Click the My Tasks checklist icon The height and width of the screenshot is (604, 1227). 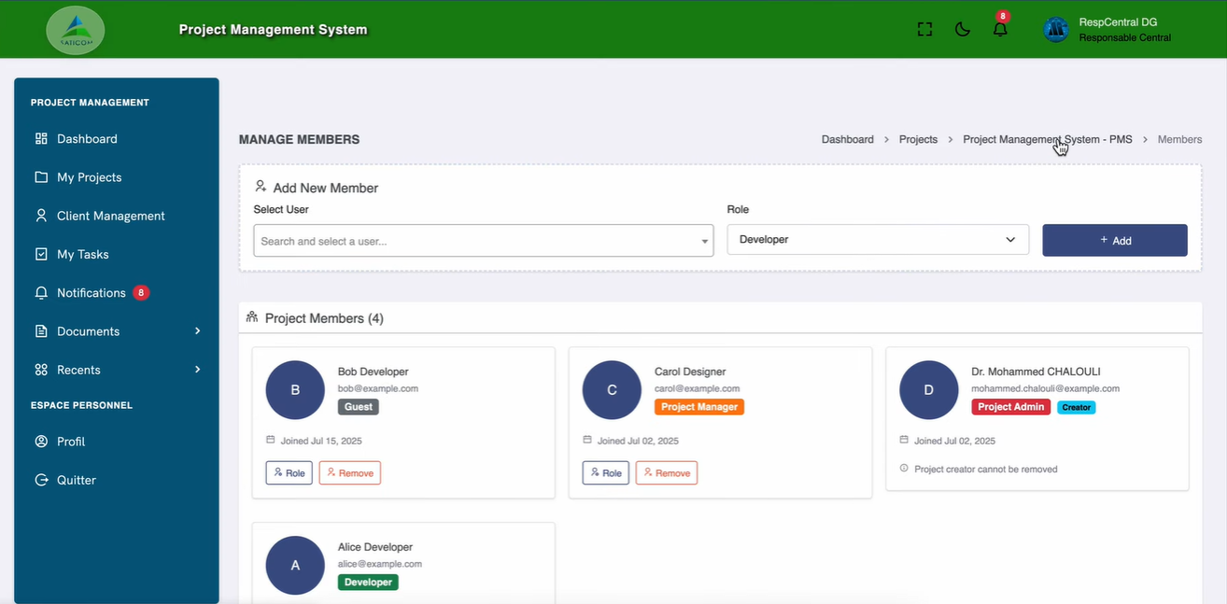[x=41, y=254]
